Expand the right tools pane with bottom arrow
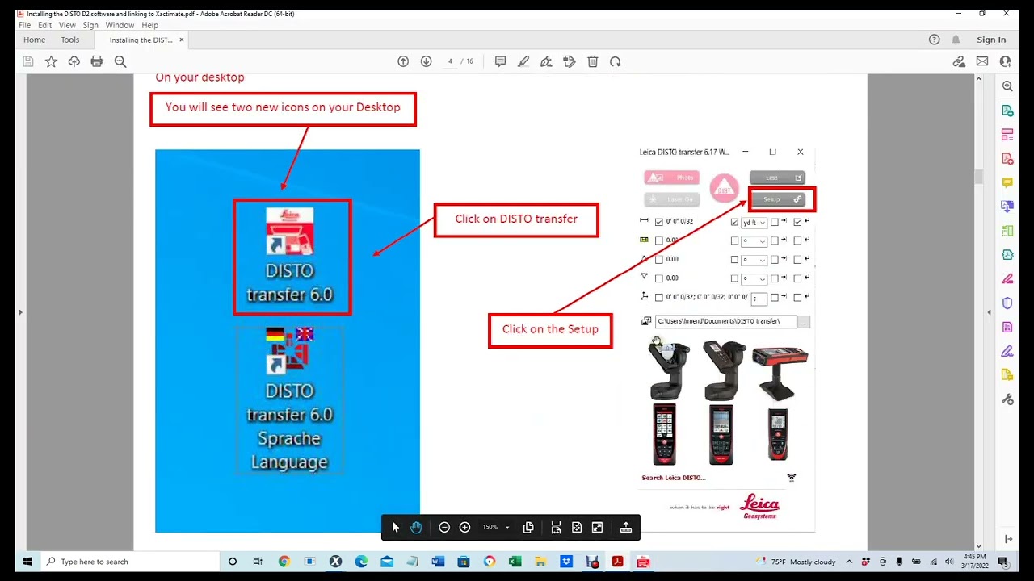This screenshot has height=581, width=1034. [1008, 538]
